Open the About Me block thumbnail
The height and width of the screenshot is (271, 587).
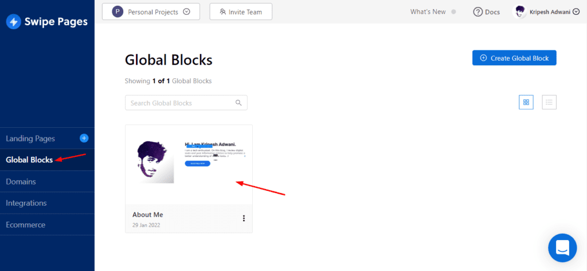coord(189,164)
